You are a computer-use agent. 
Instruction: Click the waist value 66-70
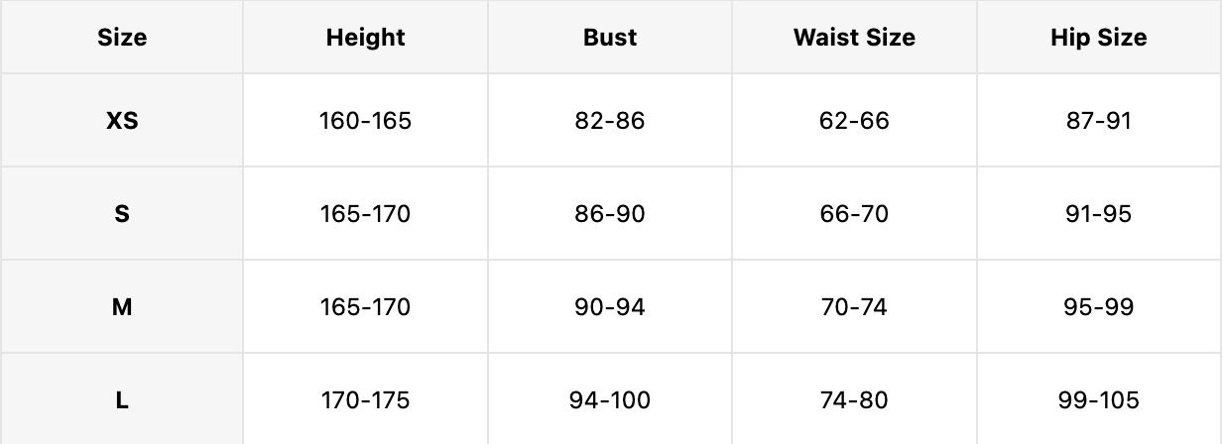[x=854, y=214]
